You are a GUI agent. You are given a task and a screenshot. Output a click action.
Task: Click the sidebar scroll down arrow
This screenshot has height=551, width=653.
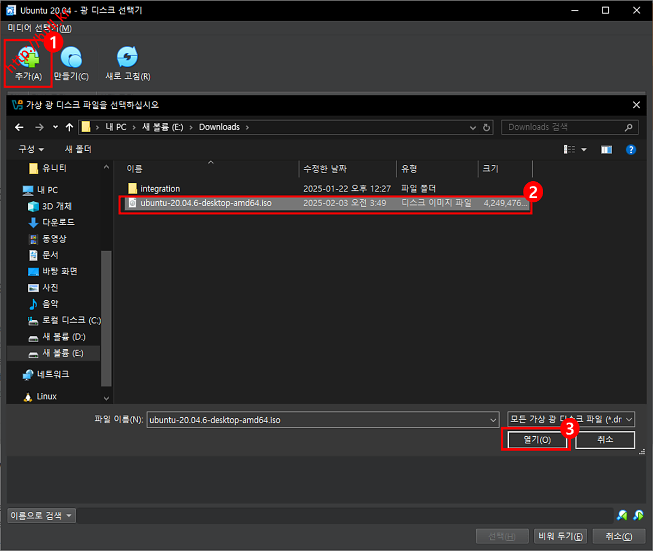tap(106, 398)
